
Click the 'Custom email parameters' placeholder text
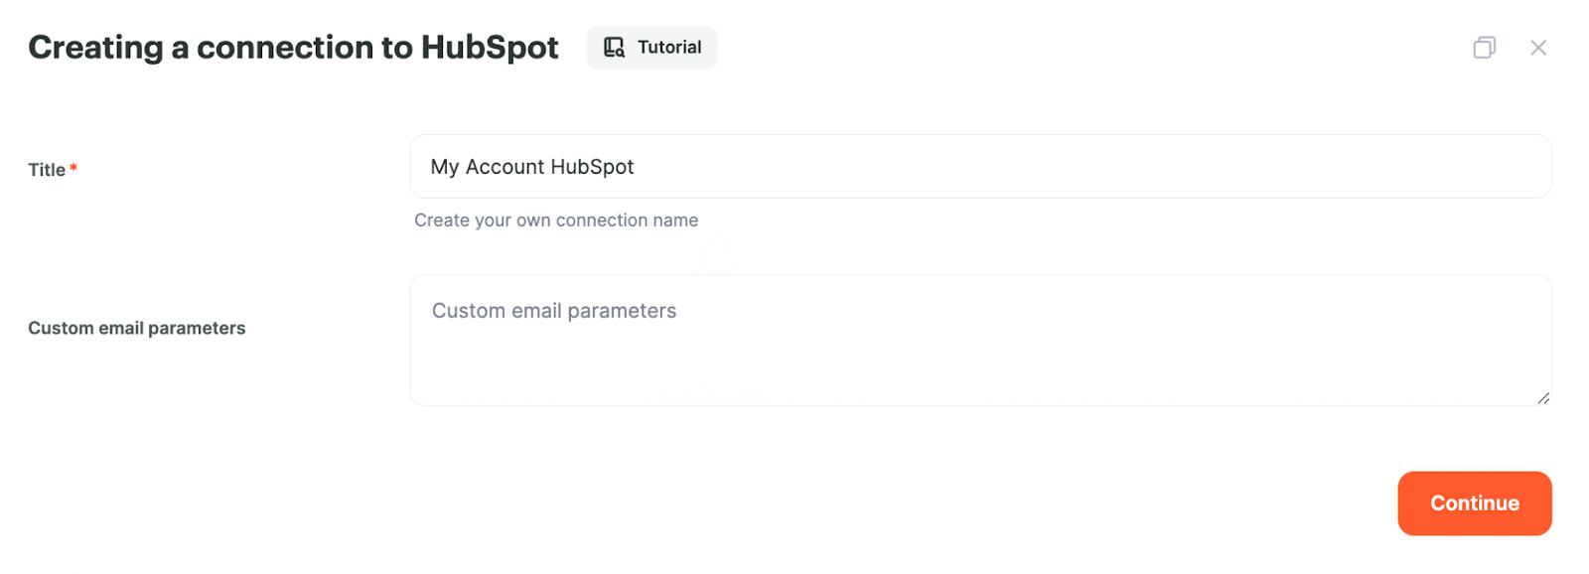(554, 311)
